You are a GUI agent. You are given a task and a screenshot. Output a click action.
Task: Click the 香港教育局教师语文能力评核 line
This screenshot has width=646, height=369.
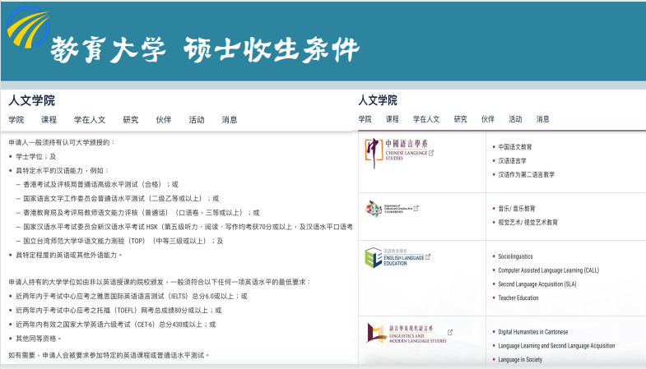(142, 213)
